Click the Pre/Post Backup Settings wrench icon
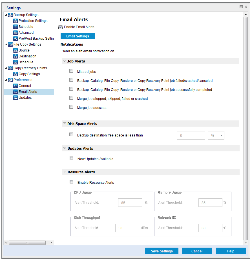252x260 pixels. 16,38
